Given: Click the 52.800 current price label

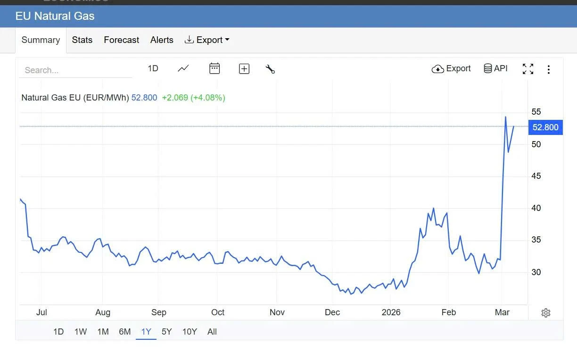Looking at the screenshot, I should (x=545, y=127).
